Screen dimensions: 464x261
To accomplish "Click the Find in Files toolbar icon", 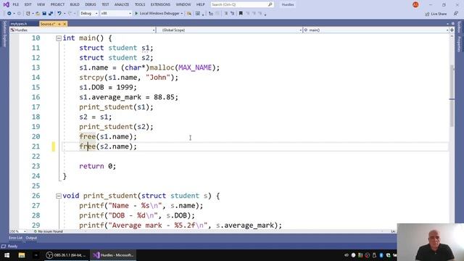I will [x=188, y=13].
